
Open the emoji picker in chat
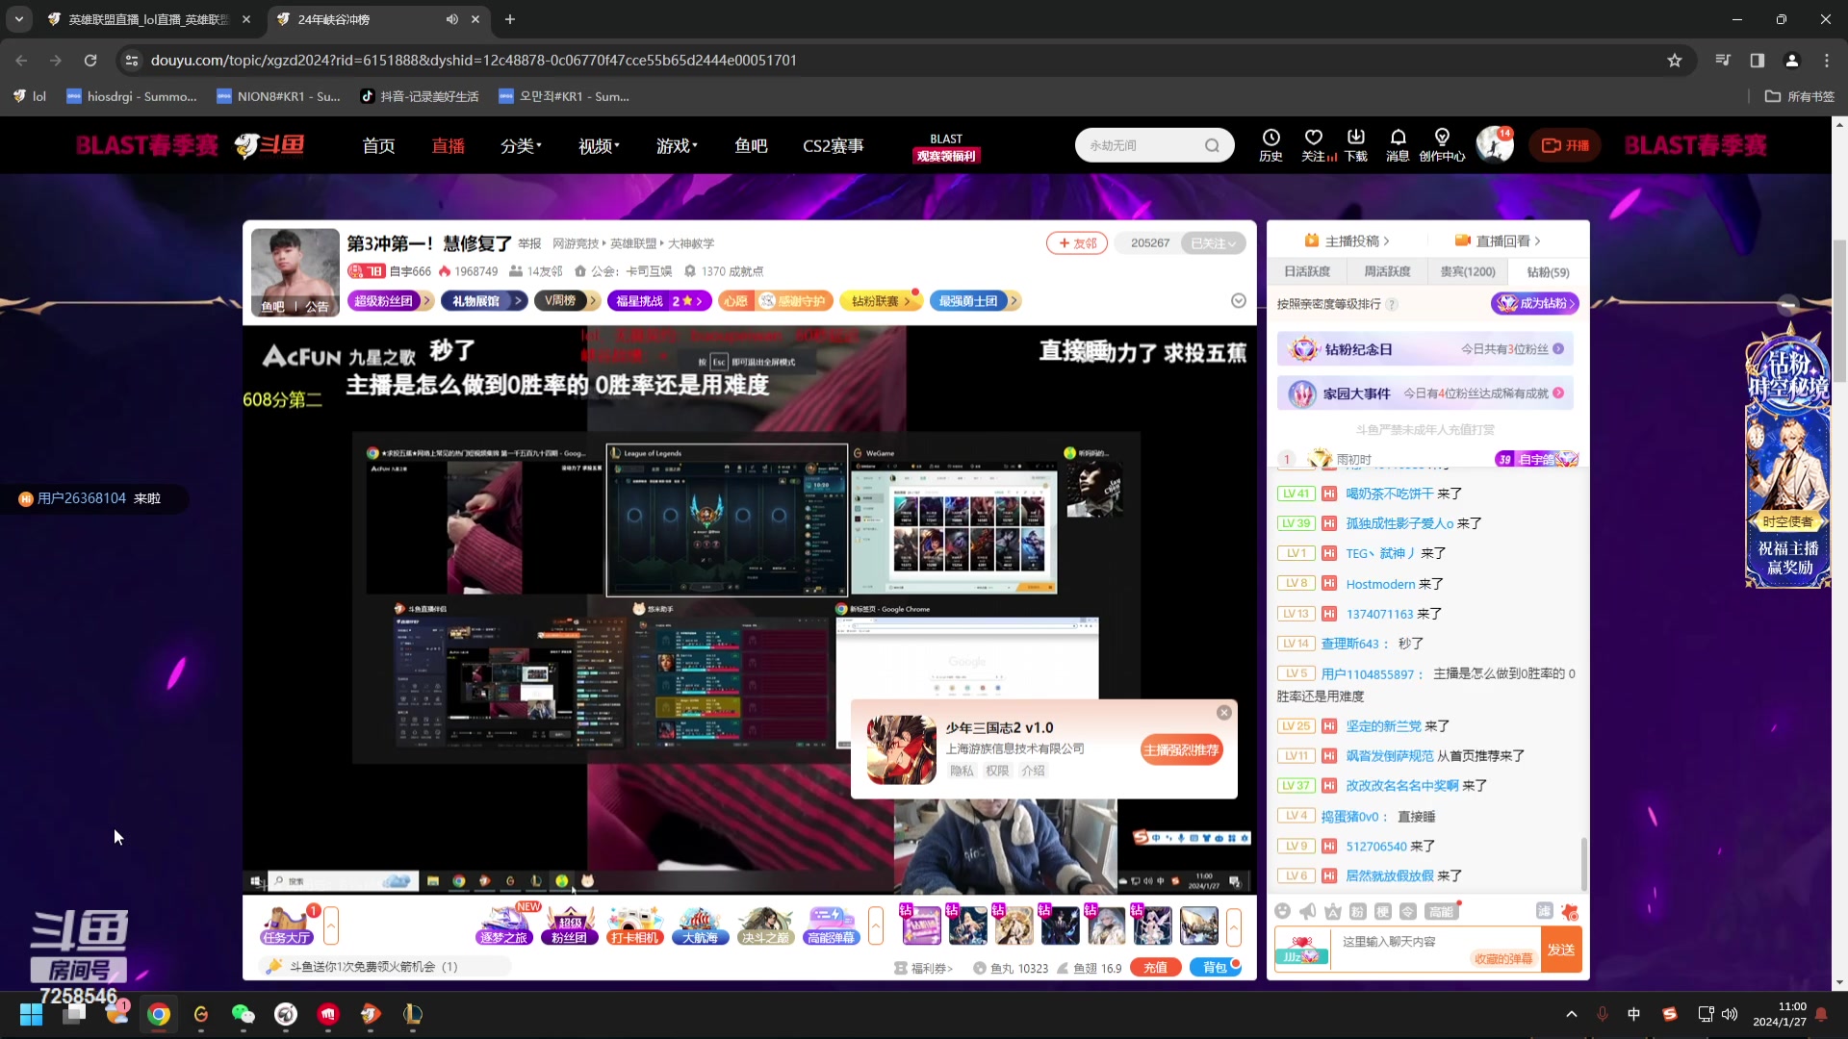(1282, 911)
